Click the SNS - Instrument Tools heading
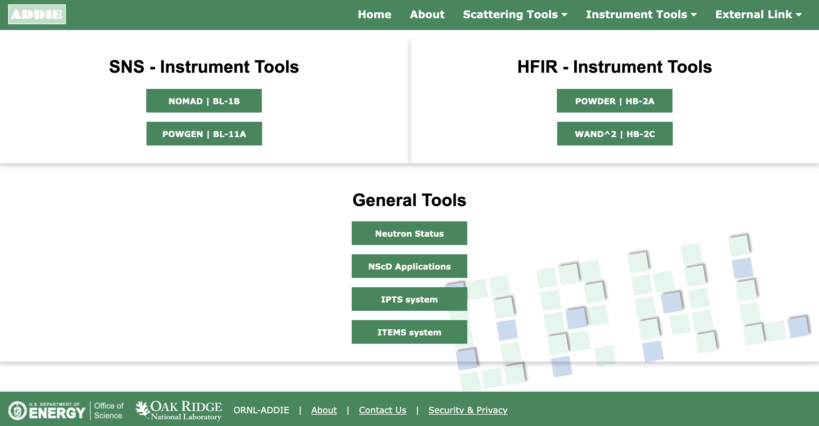 [x=204, y=67]
